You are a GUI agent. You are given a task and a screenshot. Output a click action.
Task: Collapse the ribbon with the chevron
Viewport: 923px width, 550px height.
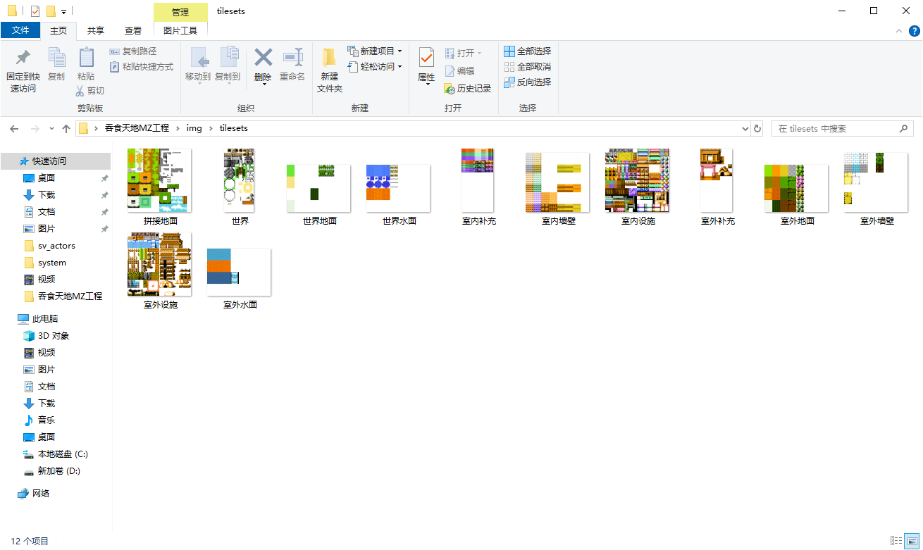point(898,31)
